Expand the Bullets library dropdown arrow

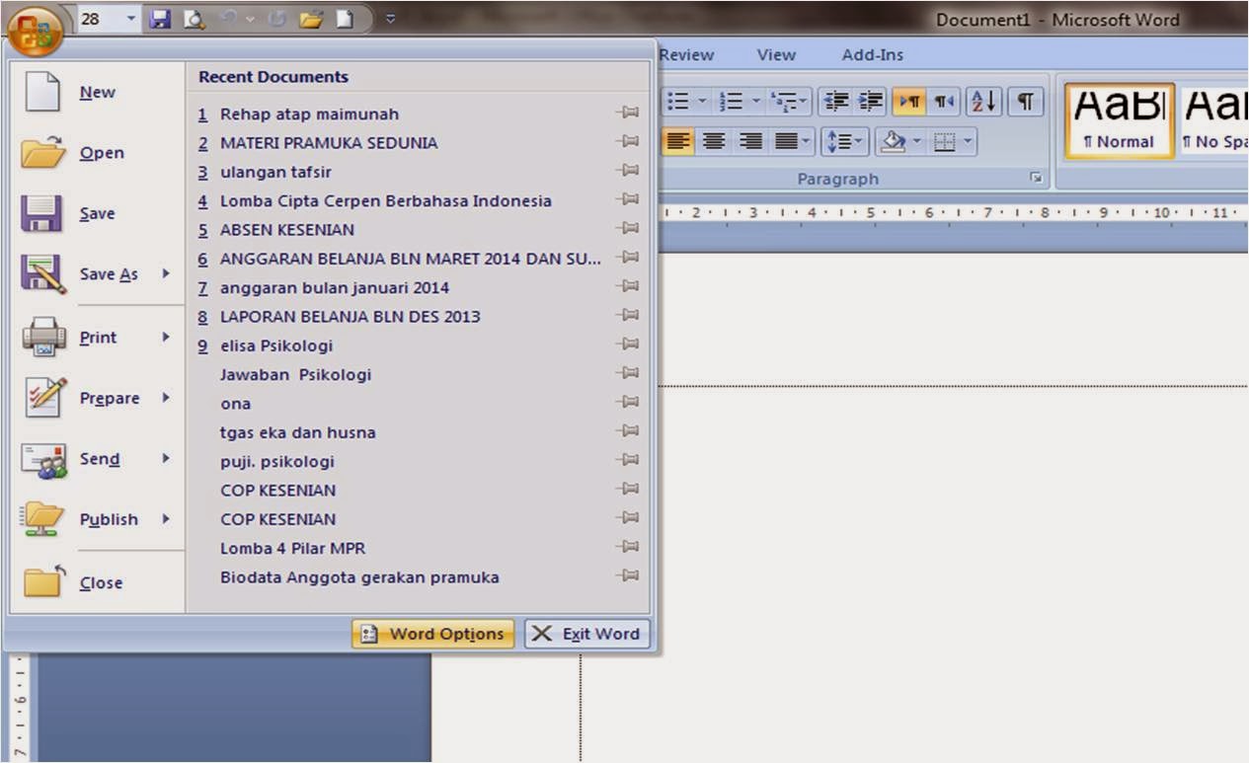[x=703, y=102]
